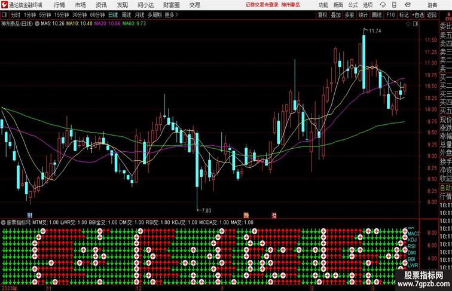This screenshot has width=452, height=291.
Task: Open the 选项 menu
Action: [x=368, y=5]
